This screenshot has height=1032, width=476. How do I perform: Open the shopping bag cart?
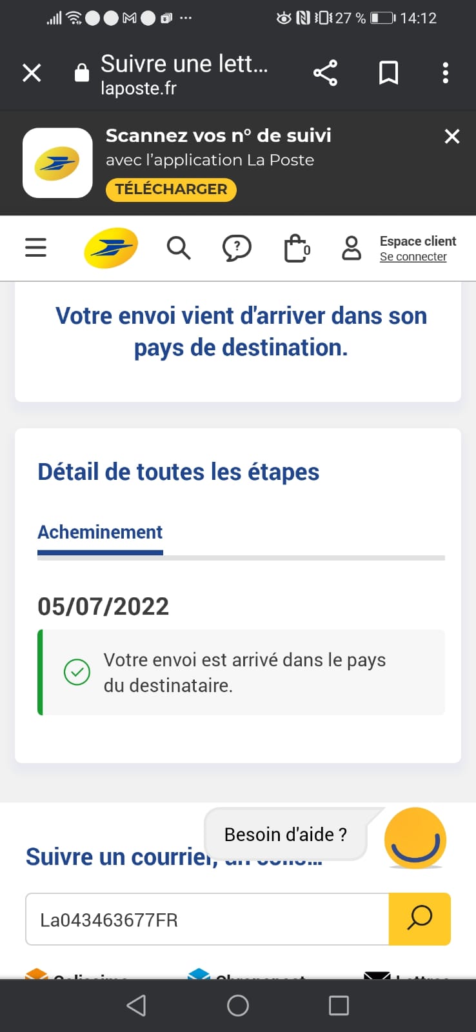[x=296, y=248]
